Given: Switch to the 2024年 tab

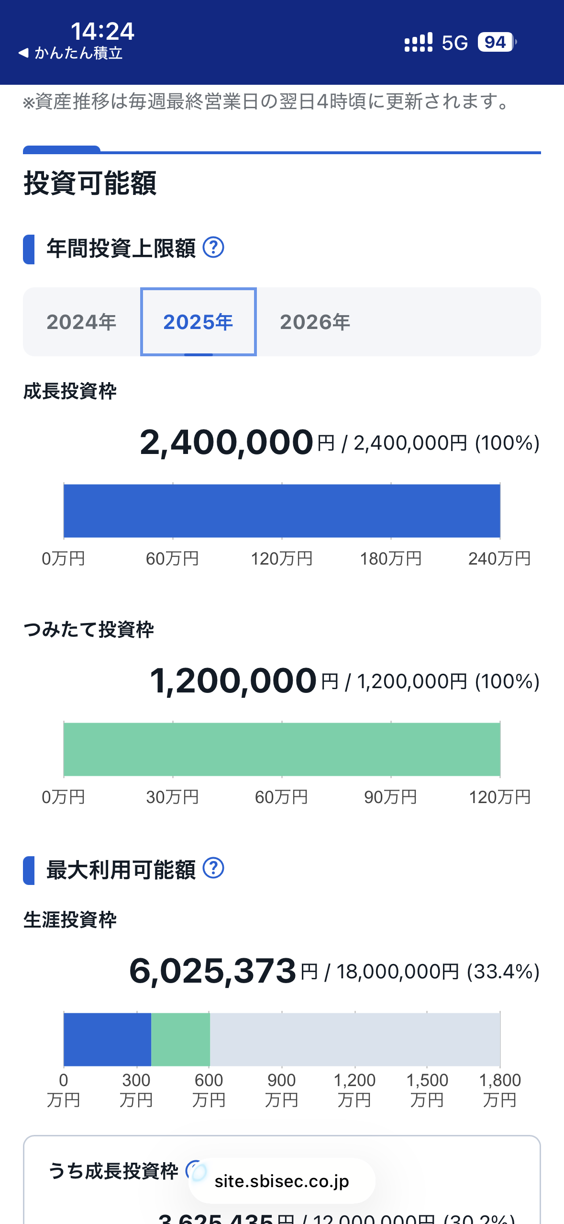Looking at the screenshot, I should coord(81,322).
